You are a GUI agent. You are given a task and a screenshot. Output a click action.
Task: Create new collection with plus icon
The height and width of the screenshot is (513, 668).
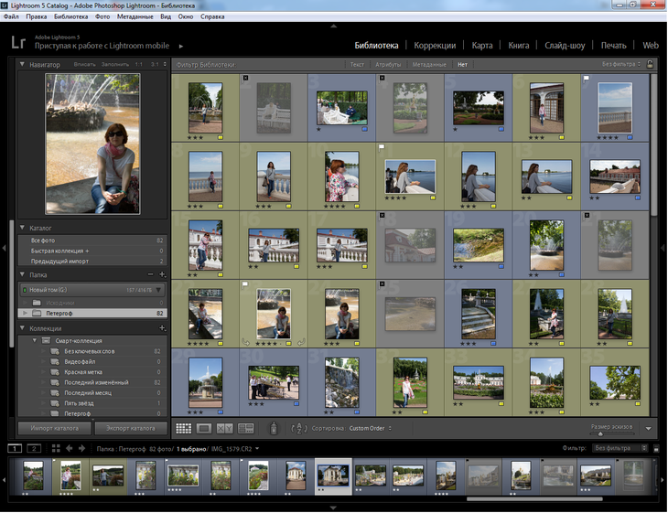pos(162,328)
